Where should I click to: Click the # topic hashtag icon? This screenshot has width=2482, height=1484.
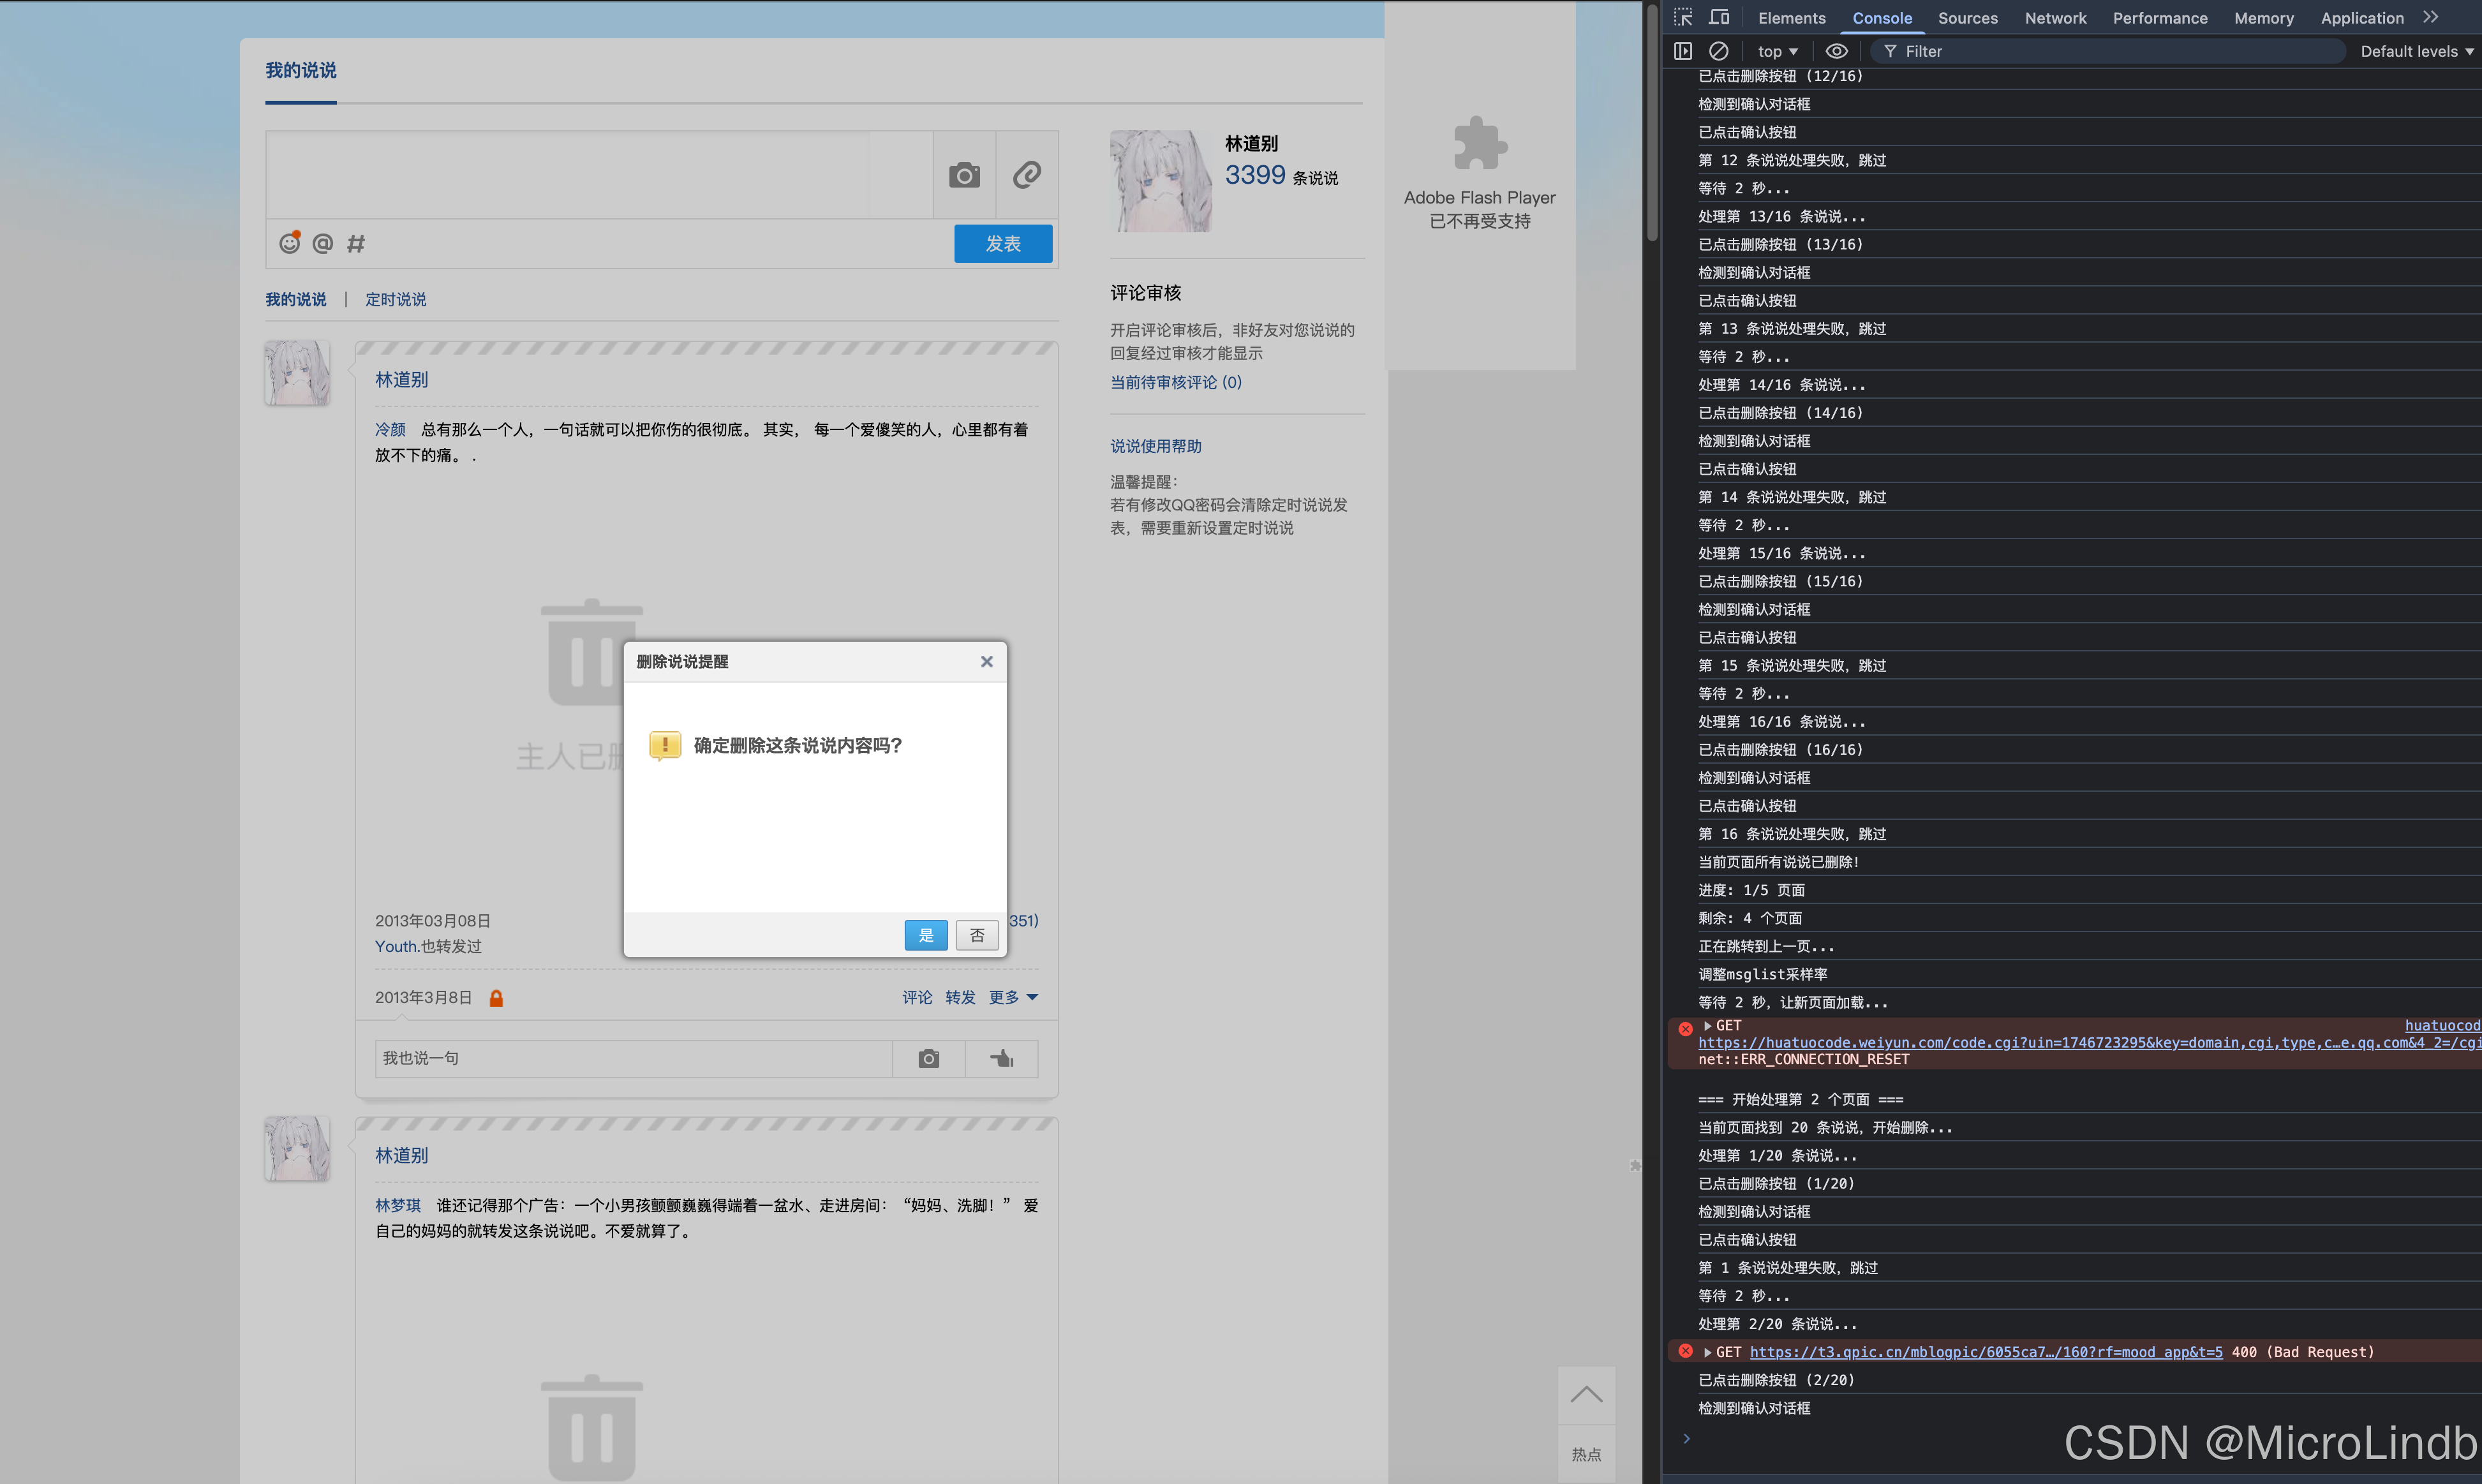(x=355, y=243)
